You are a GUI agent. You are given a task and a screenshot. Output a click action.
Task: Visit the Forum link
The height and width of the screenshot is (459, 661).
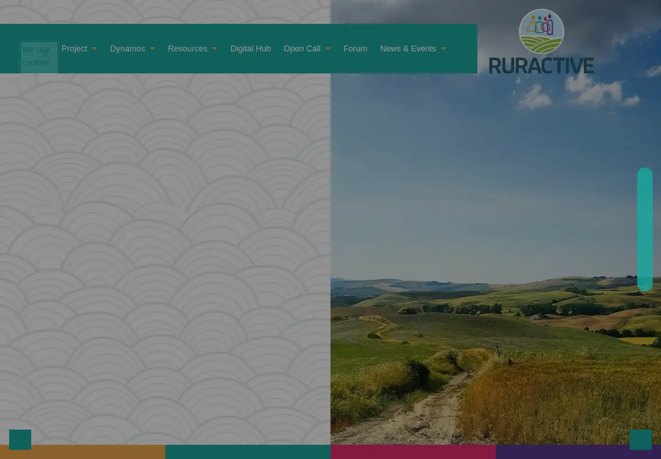tap(355, 49)
